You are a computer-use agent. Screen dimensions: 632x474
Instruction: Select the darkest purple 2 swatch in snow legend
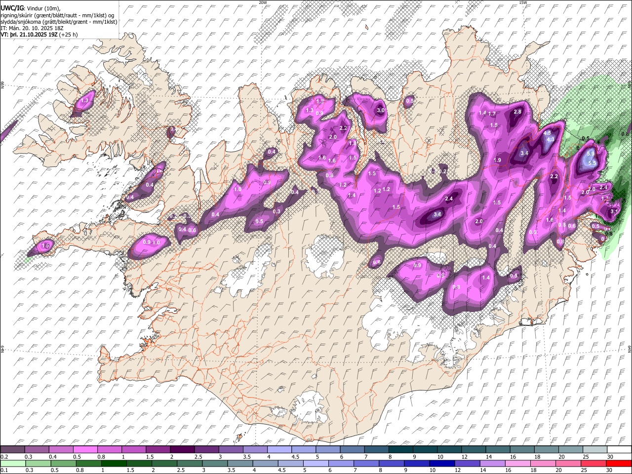click(x=182, y=449)
